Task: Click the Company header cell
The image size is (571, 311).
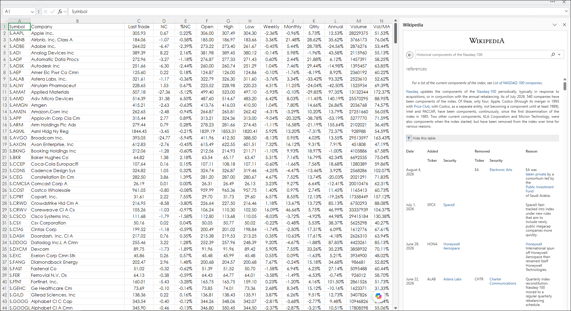Action: (77, 27)
